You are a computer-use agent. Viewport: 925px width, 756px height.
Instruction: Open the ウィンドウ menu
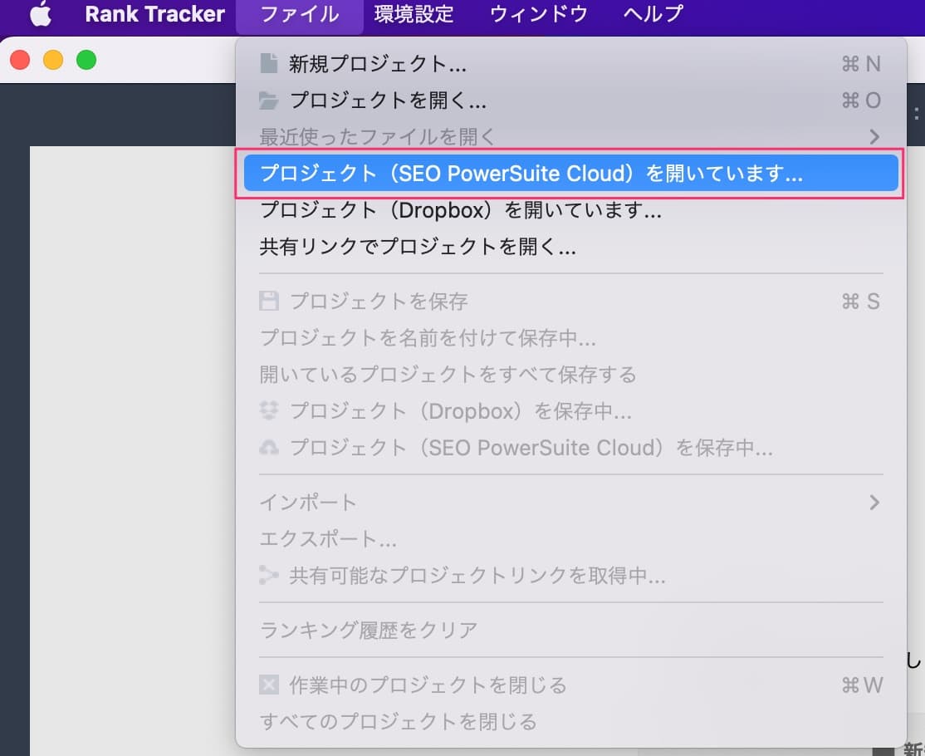(x=539, y=14)
